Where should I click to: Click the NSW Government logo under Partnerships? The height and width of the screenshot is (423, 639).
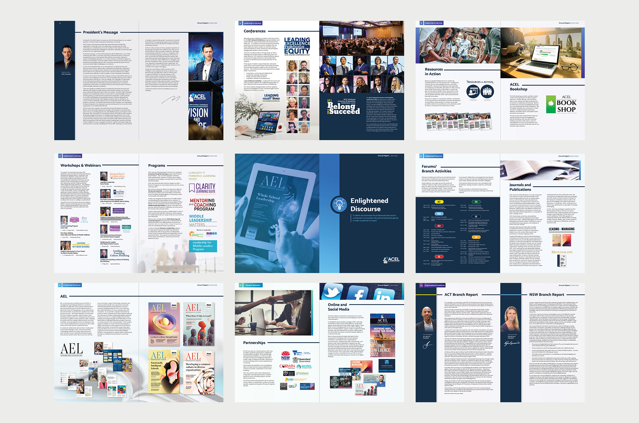click(x=285, y=355)
